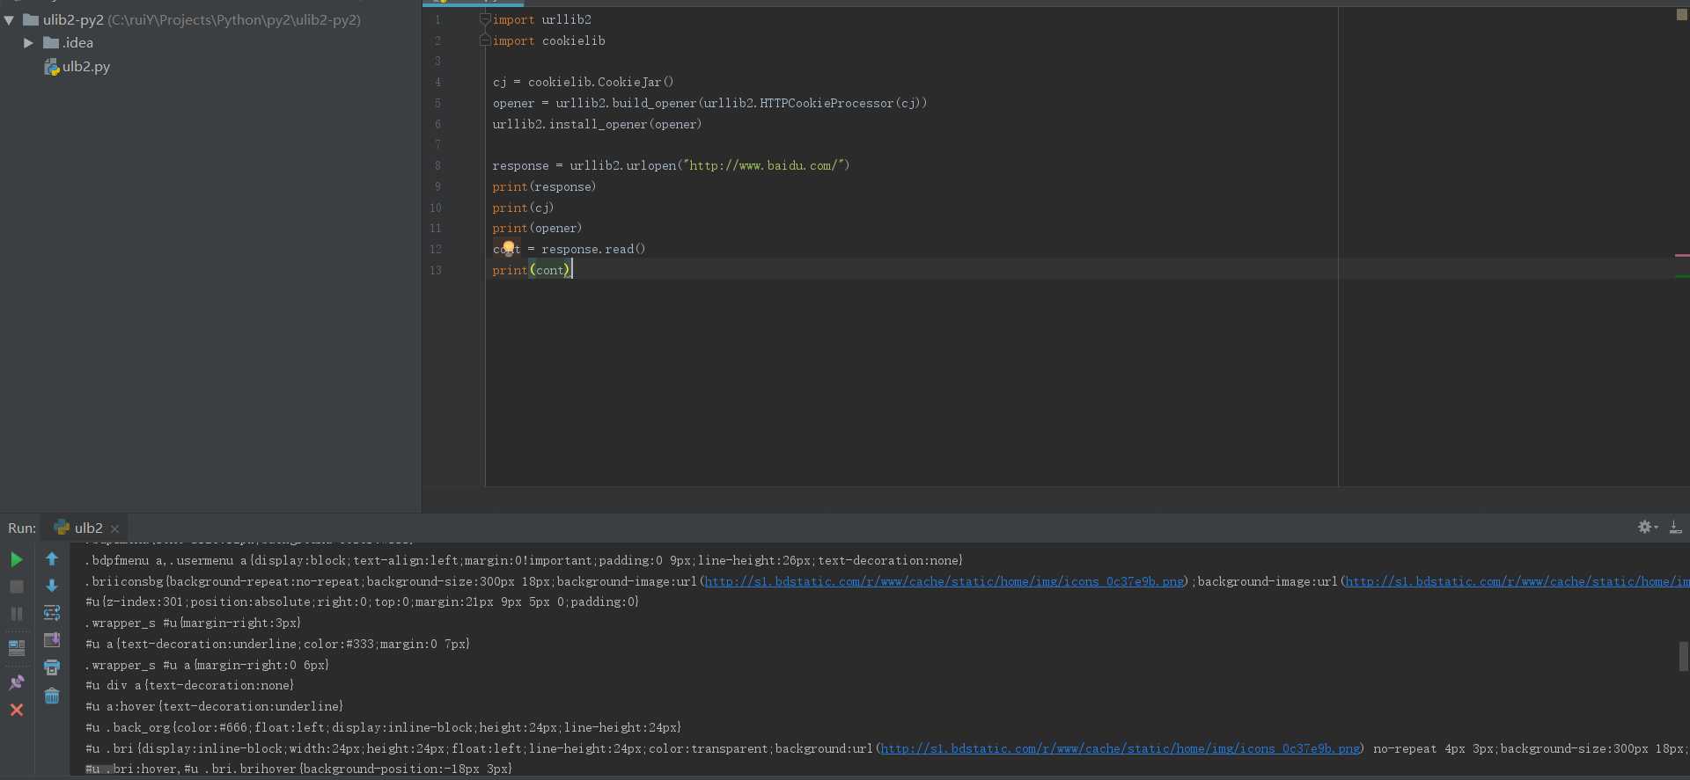
Task: Click the Print console output icon
Action: (52, 667)
